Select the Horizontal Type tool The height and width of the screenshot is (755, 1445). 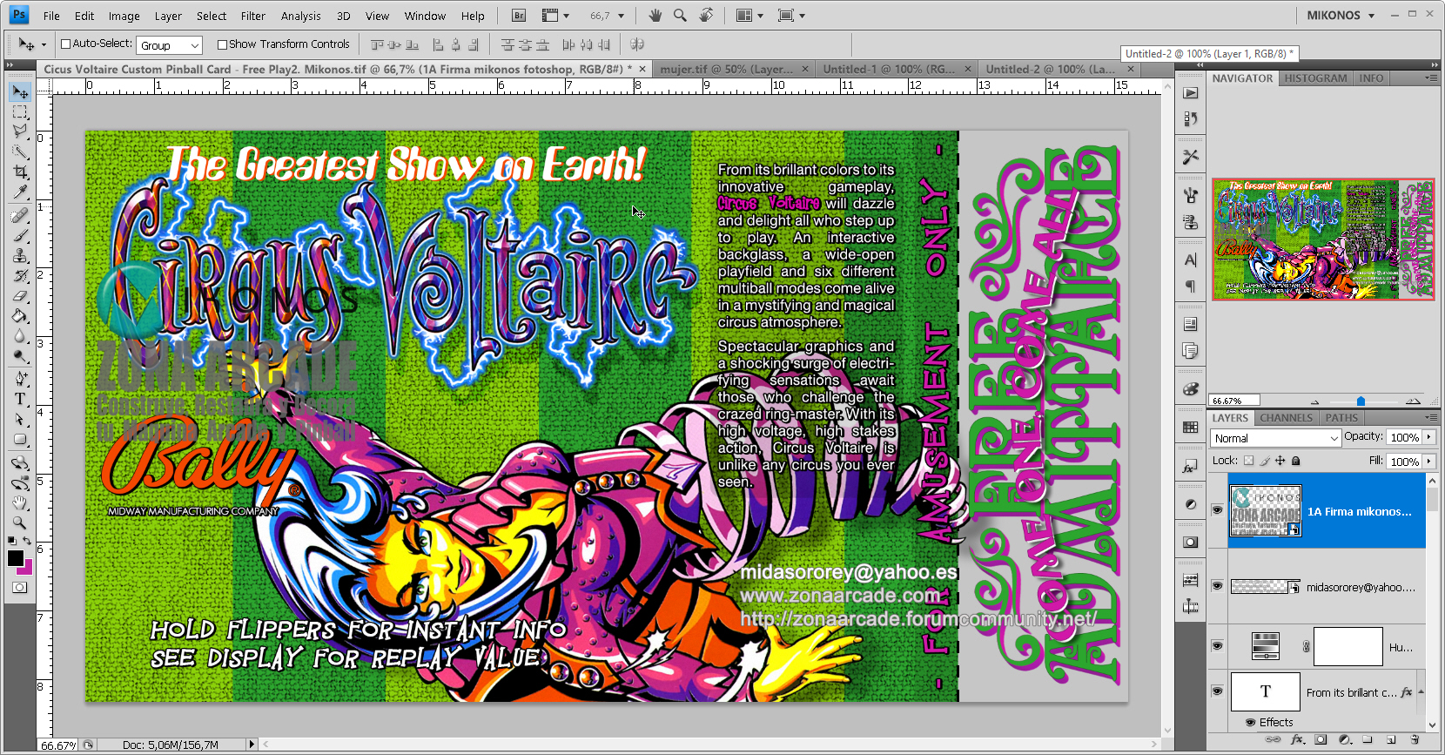point(20,400)
